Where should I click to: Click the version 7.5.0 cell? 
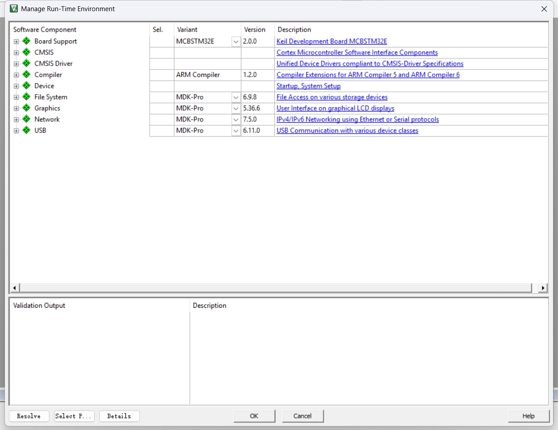point(258,119)
